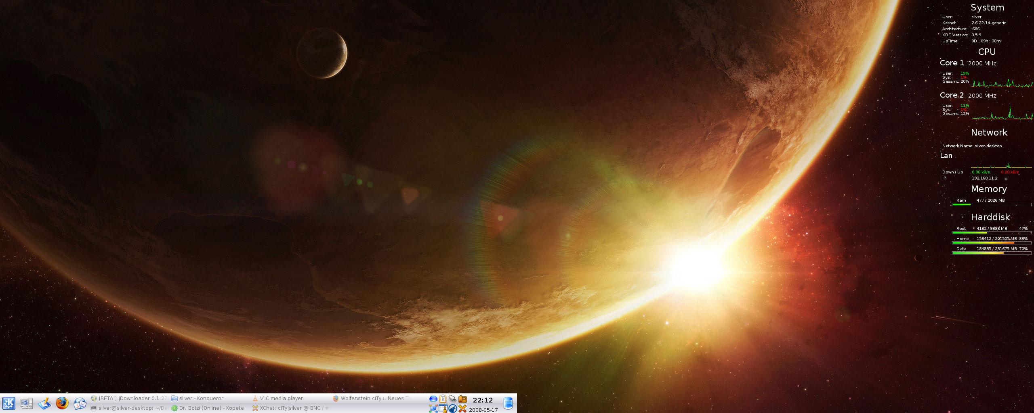Open the KOrganizer reminder tray icon
1034x413 pixels.
443,409
